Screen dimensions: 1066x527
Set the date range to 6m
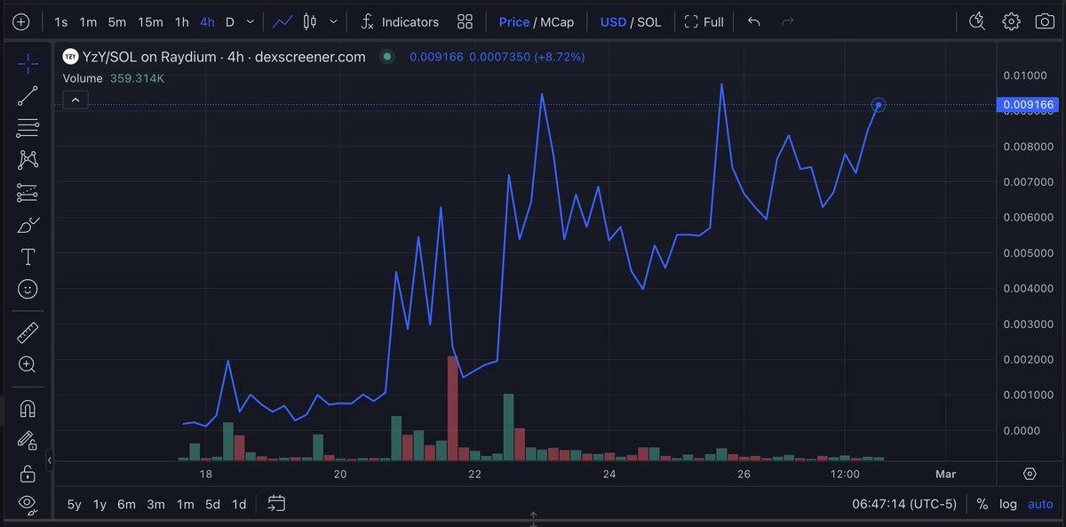(126, 504)
